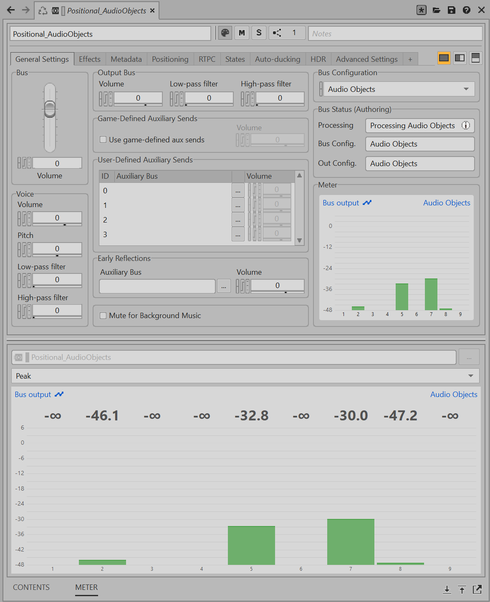This screenshot has height=602, width=490.
Task: Open the help question mark icon
Action: point(467,10)
